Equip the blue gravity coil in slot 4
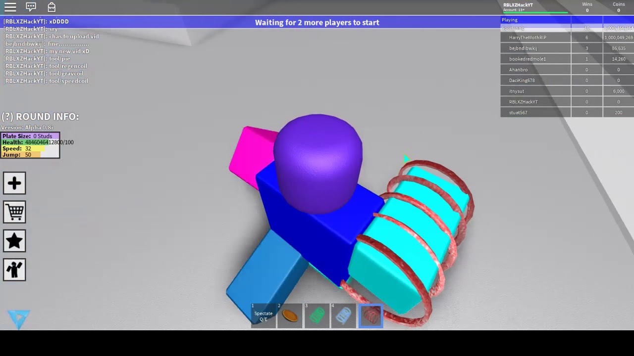The width and height of the screenshot is (634, 356). pos(343,315)
